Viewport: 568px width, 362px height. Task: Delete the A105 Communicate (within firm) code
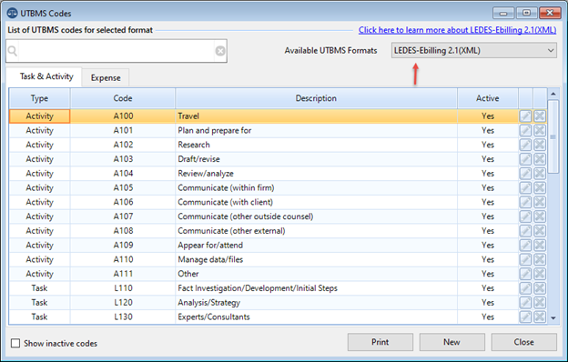(x=540, y=188)
